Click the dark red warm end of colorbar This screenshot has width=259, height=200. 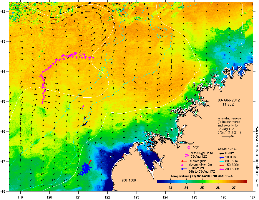tap(245, 181)
